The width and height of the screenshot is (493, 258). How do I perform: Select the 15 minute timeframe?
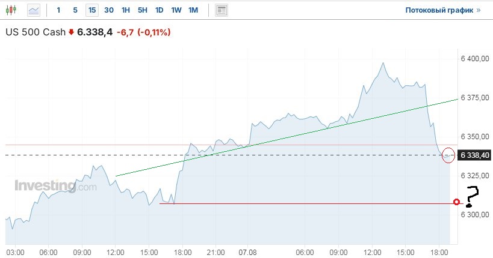coord(91,10)
